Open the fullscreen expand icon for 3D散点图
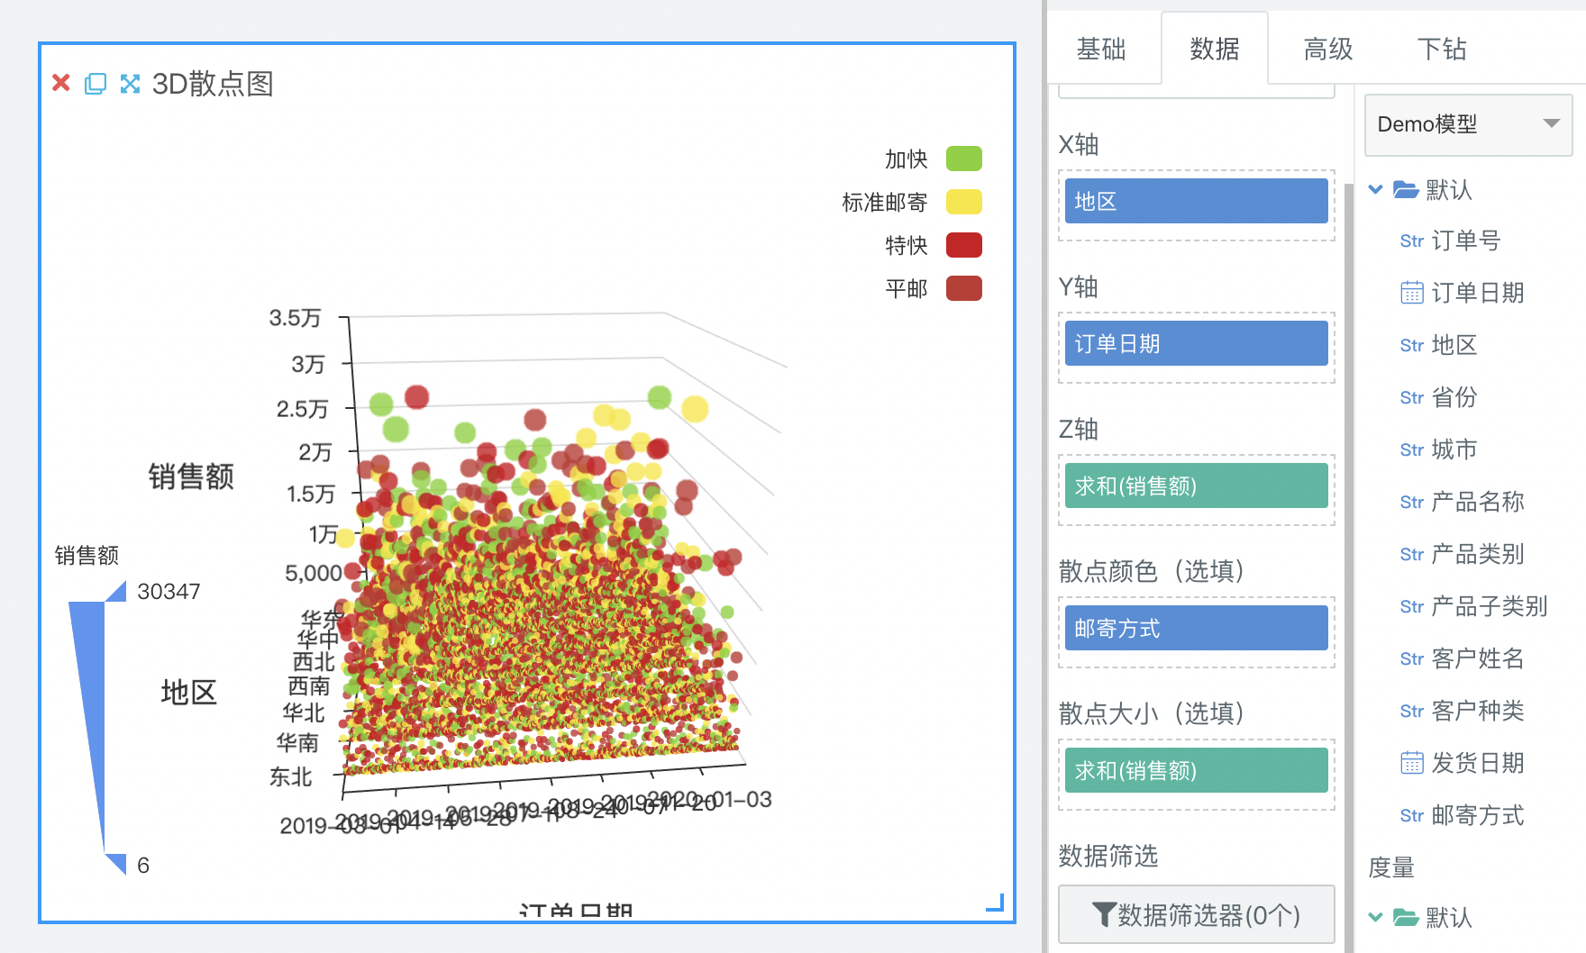Viewport: 1586px width, 953px height. (x=130, y=83)
